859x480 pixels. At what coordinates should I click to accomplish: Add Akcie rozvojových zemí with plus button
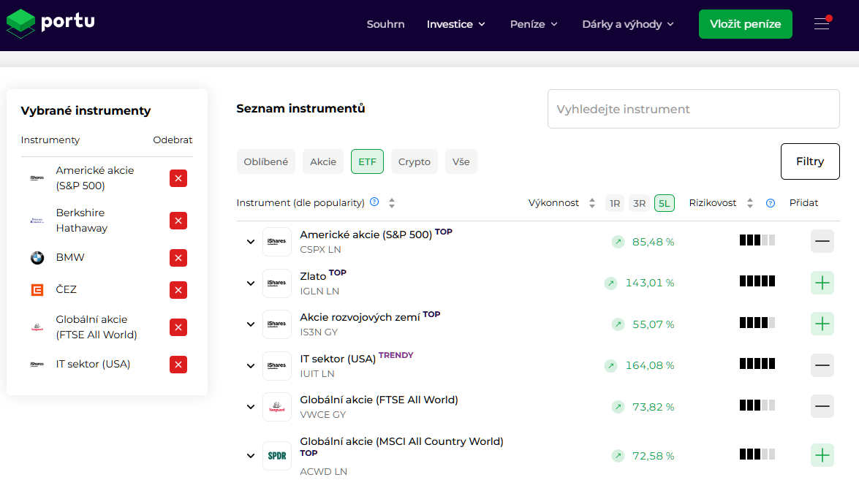point(822,324)
